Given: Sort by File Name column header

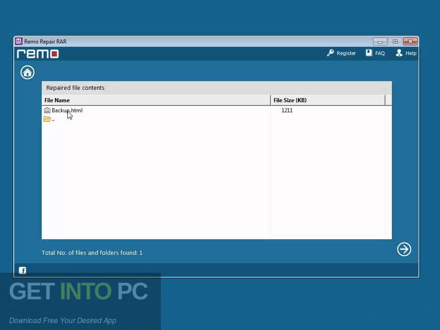Looking at the screenshot, I should [156, 100].
